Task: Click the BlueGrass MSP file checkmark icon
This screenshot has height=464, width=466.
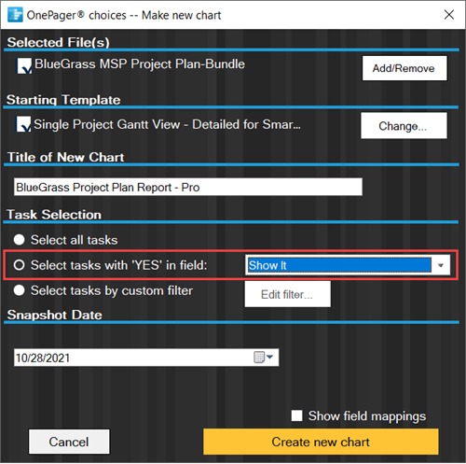Action: [x=23, y=65]
